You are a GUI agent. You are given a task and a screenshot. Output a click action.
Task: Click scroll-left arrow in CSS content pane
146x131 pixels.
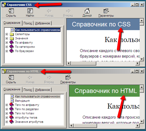coord(69,63)
